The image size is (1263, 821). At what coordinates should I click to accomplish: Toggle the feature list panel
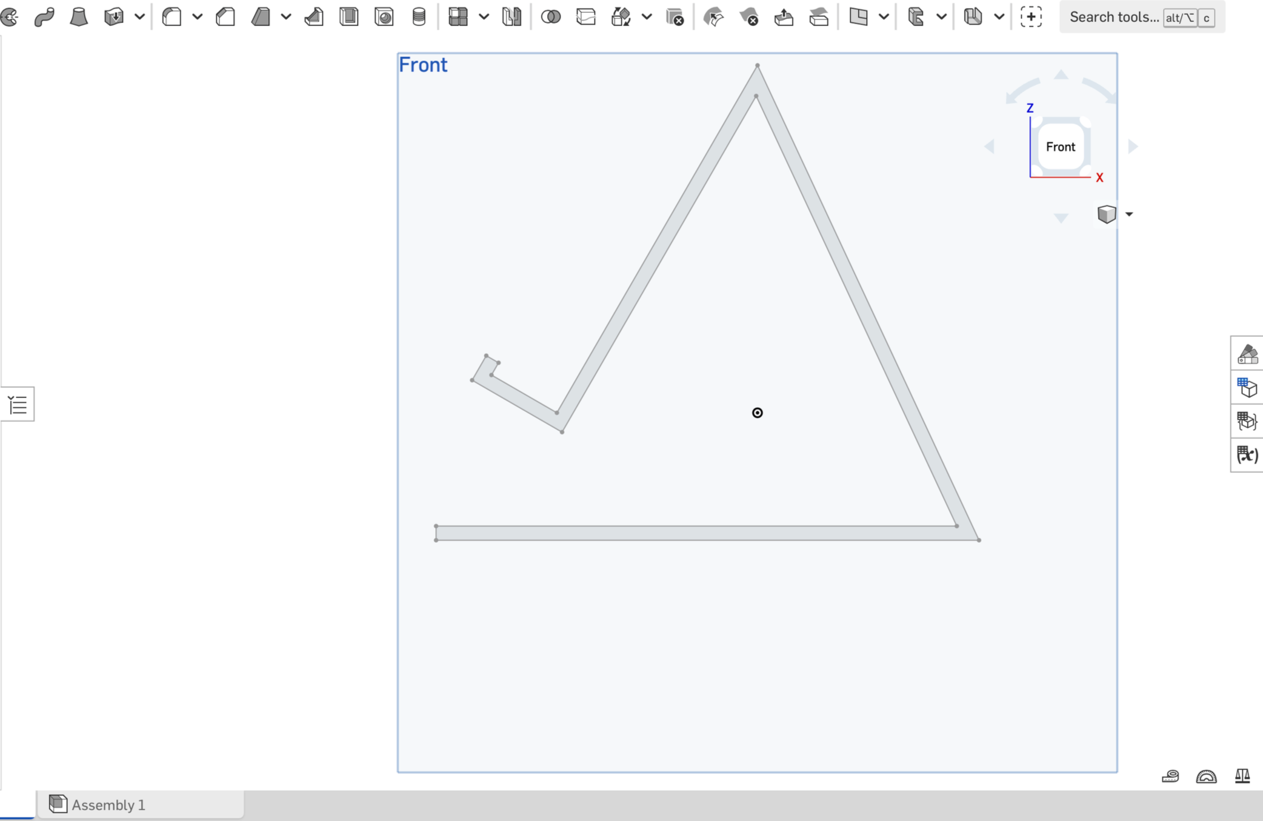[18, 404]
